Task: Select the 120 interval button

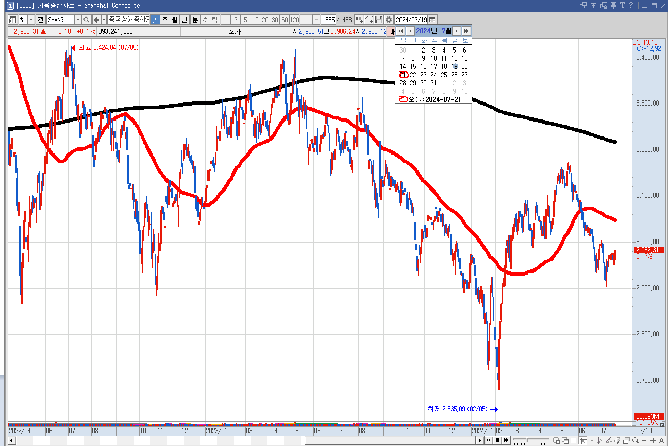Action: point(294,20)
